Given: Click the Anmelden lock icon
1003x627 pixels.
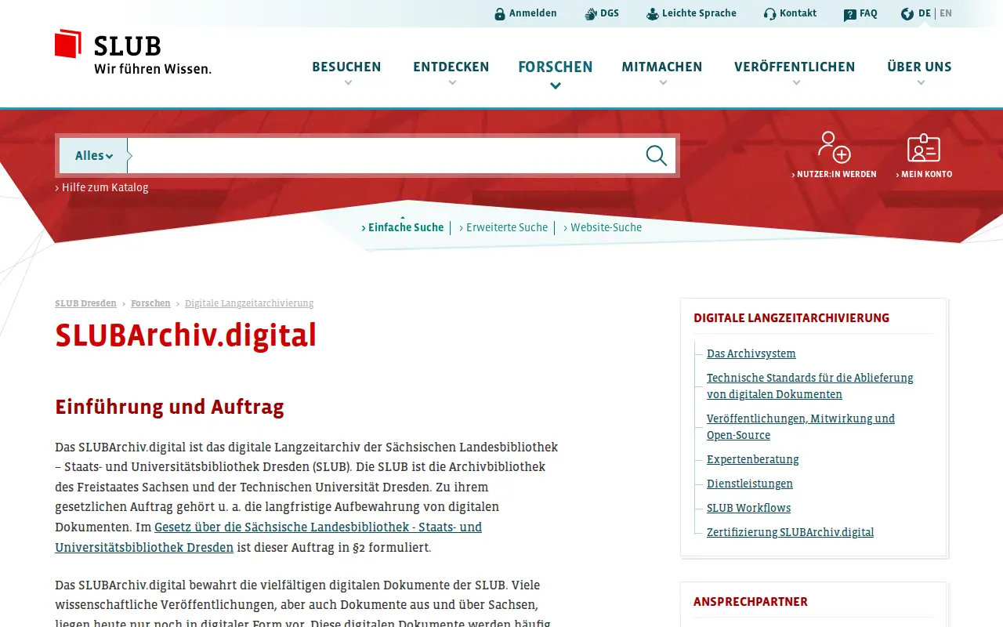Looking at the screenshot, I should [x=500, y=14].
